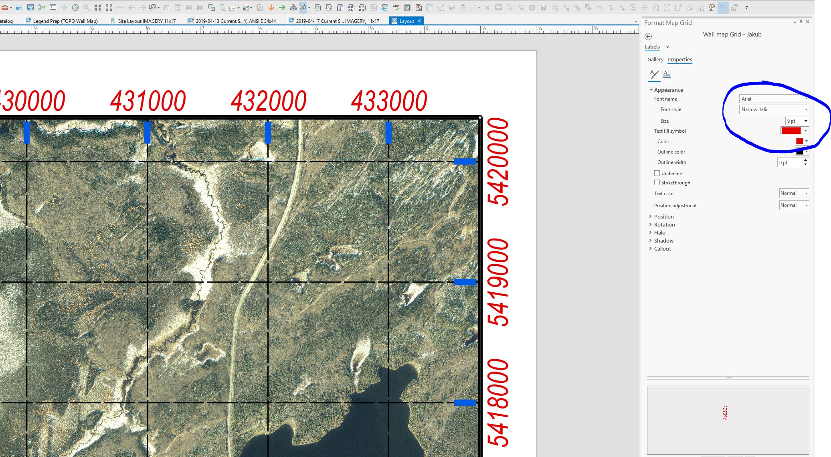The image size is (831, 457).
Task: Select the text symbol formatting pen icon
Action: (x=653, y=74)
